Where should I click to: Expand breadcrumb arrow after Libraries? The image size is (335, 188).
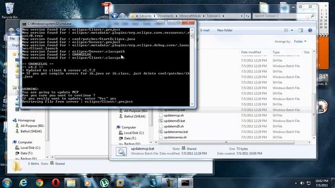coord(154,16)
